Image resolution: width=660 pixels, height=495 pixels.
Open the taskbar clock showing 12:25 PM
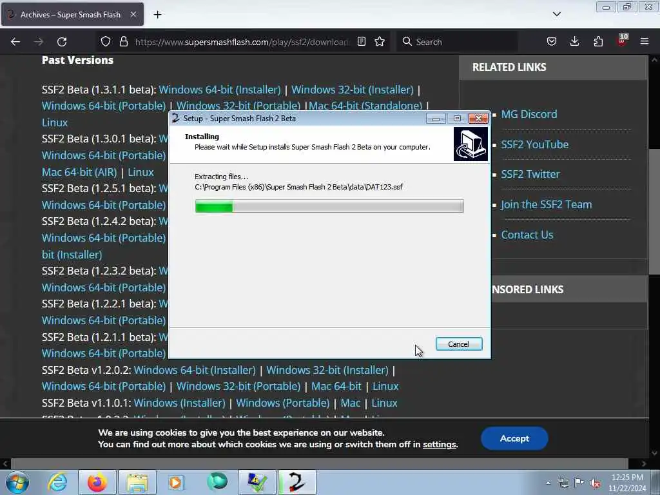click(x=627, y=483)
